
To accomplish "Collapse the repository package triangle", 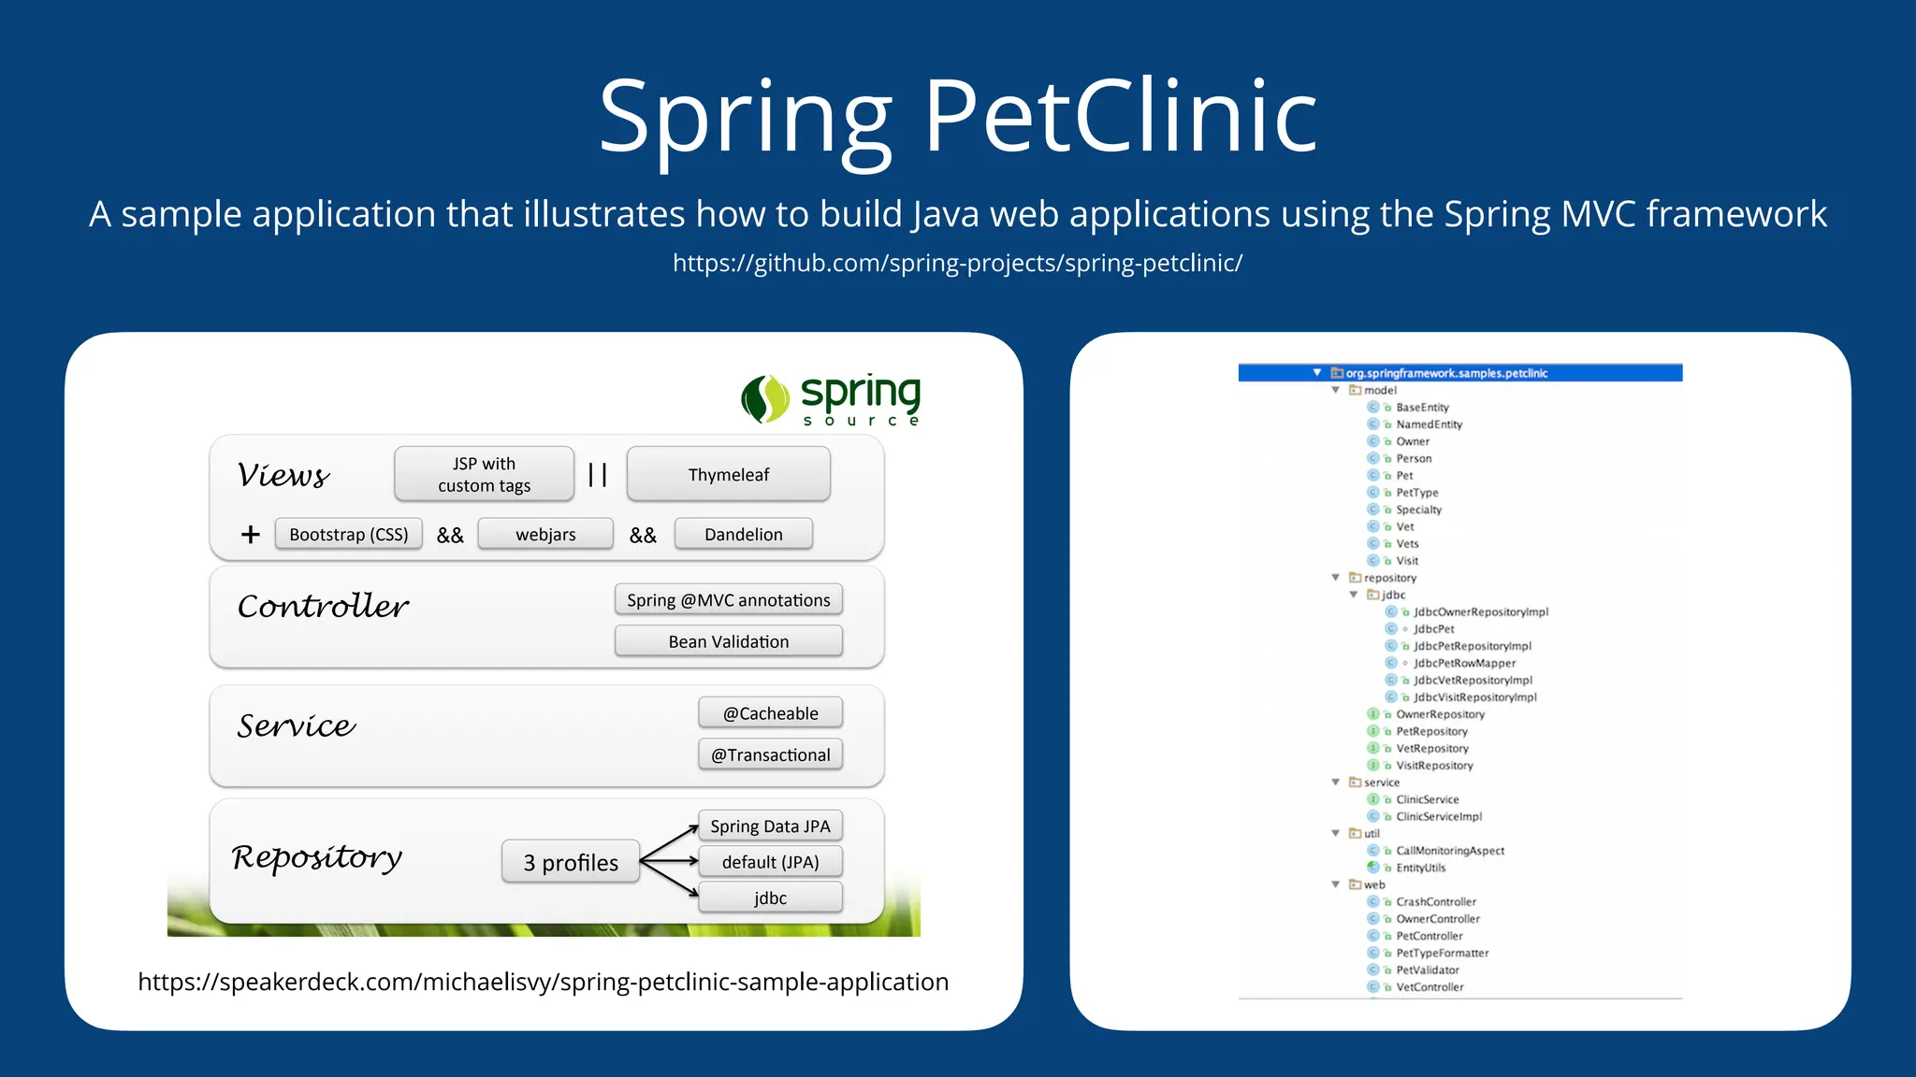I will (1336, 578).
